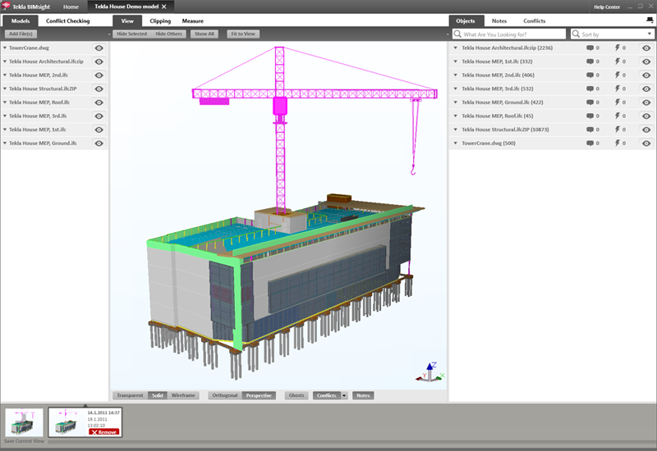Toggle eye for TowerCrane.dwg (500) objects row
The width and height of the screenshot is (657, 451).
point(646,143)
